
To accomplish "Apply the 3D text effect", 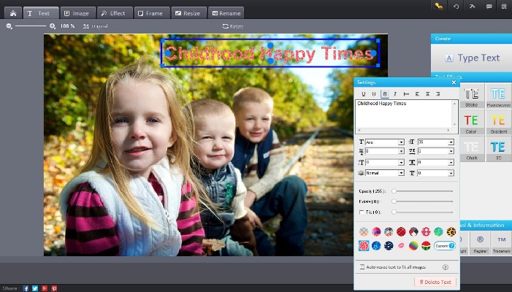I will pyautogui.click(x=498, y=149).
